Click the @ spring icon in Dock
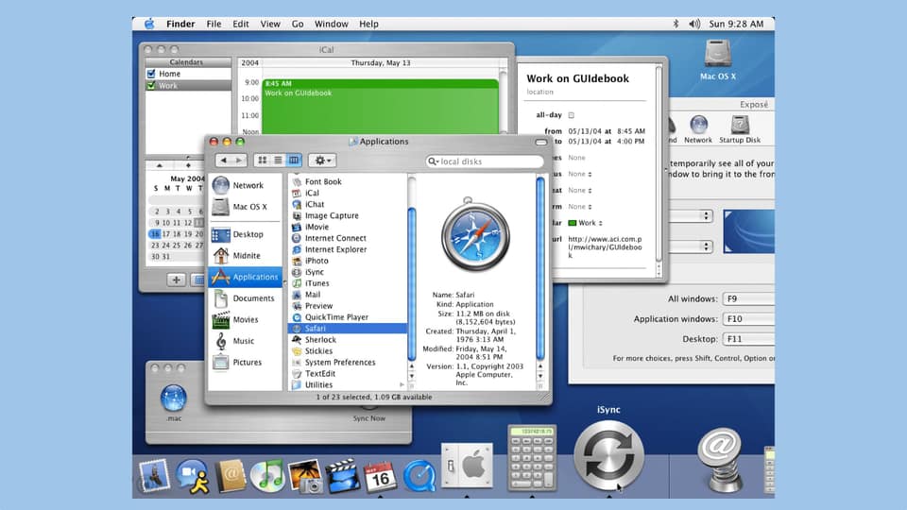907x510 pixels. click(720, 460)
